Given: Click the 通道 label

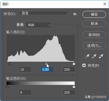Looking at the screenshot, I should tap(20, 25).
